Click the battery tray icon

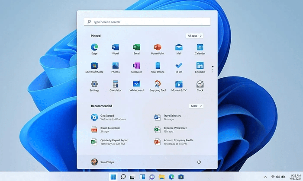283,177
